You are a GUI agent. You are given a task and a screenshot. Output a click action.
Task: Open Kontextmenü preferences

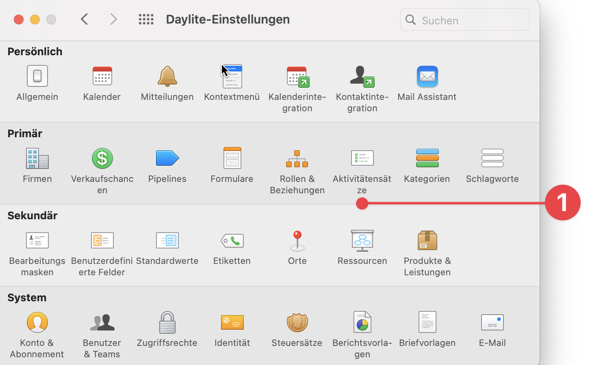[x=232, y=76]
